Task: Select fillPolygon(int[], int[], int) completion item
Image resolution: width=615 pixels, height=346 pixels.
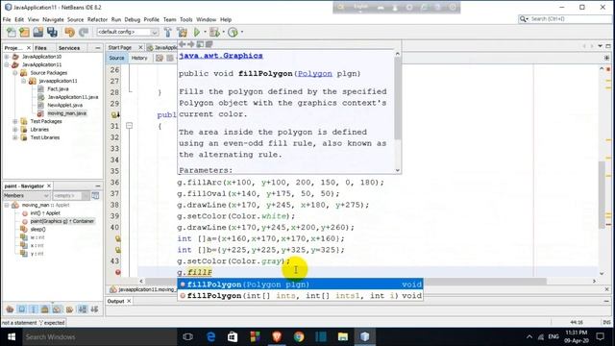Action: [300, 296]
